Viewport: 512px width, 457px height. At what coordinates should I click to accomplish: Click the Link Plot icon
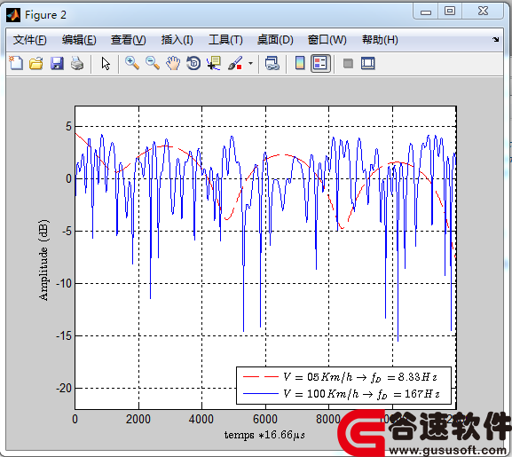pos(272,63)
